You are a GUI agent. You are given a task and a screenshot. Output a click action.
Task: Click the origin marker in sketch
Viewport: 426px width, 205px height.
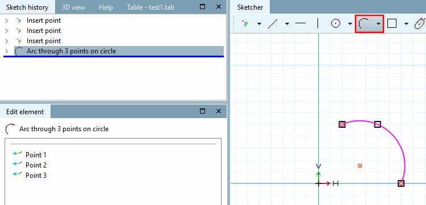point(319,183)
